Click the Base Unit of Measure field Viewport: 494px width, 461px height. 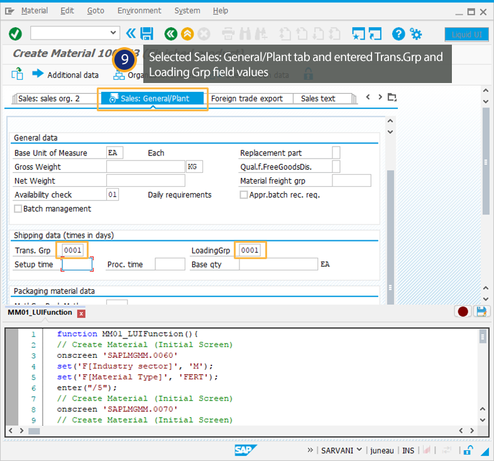[x=114, y=153]
